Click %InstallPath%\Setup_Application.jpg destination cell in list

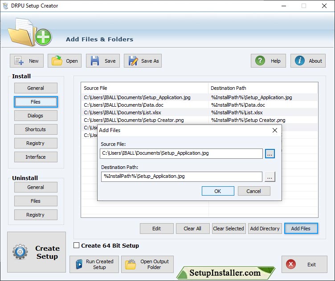pos(251,97)
